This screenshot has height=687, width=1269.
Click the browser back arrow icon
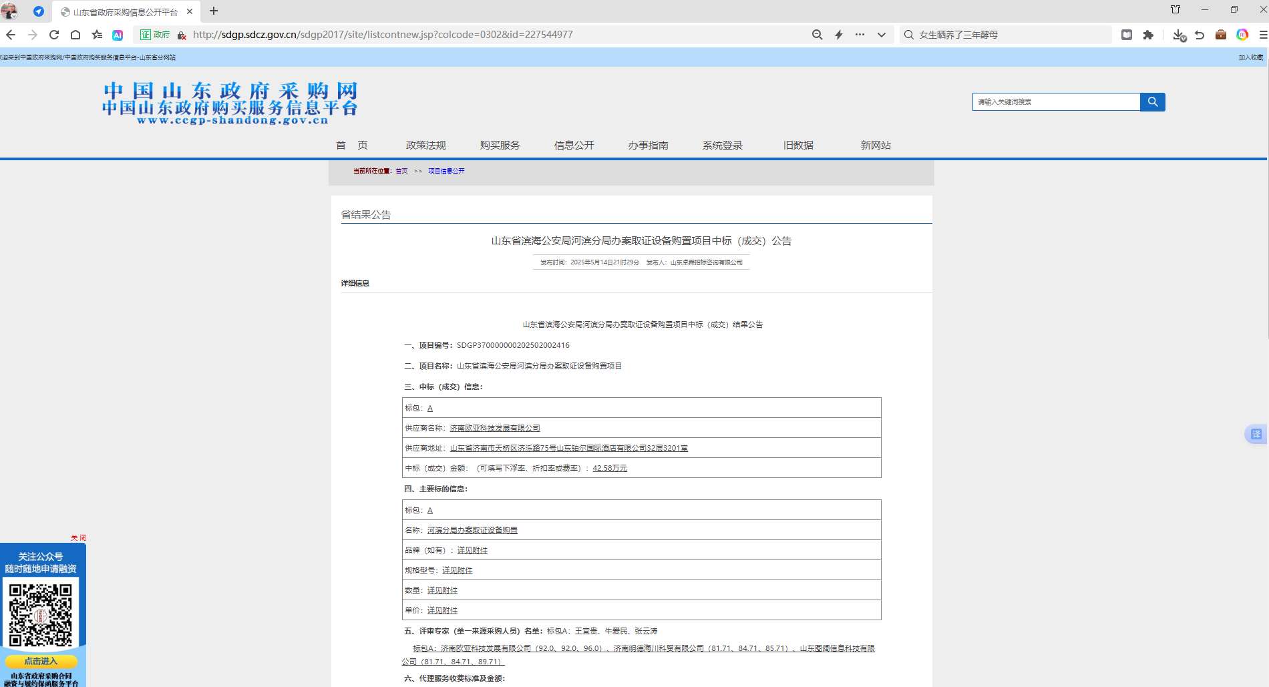[11, 35]
